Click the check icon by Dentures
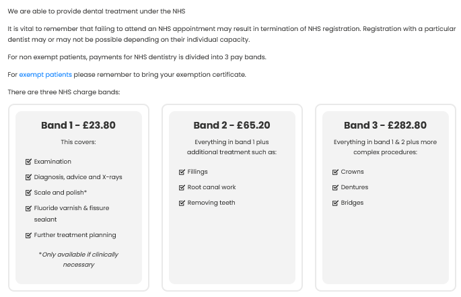The height and width of the screenshot is (297, 461). coord(335,187)
